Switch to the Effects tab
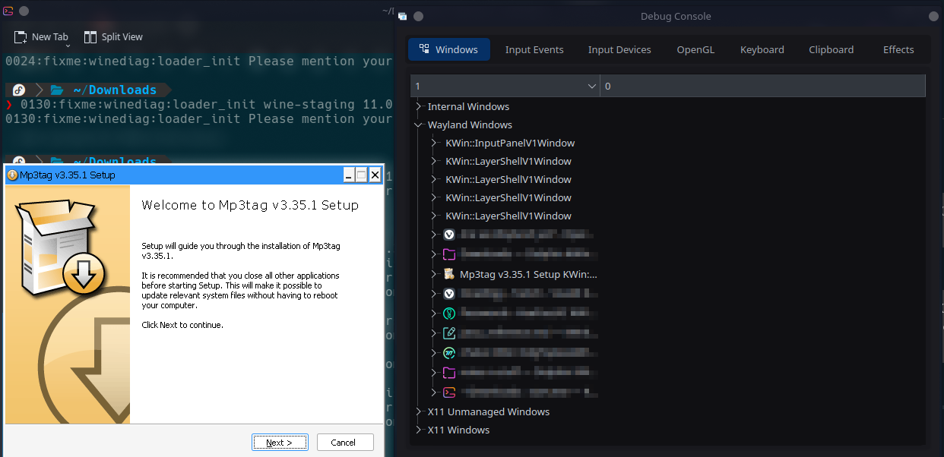This screenshot has height=457, width=944. point(898,49)
